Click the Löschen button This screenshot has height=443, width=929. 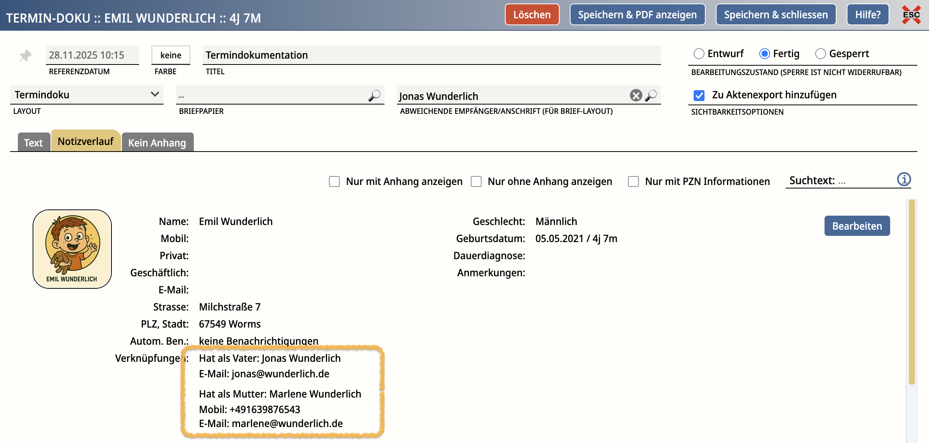pyautogui.click(x=532, y=15)
